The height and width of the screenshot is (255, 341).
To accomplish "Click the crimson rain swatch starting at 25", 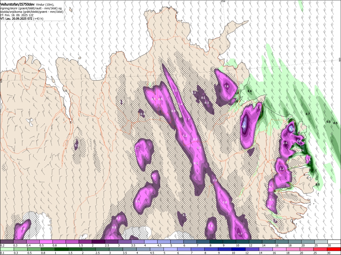I will [320, 249].
